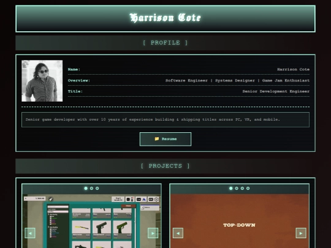Click the Harrison Cote name value

tap(293, 69)
